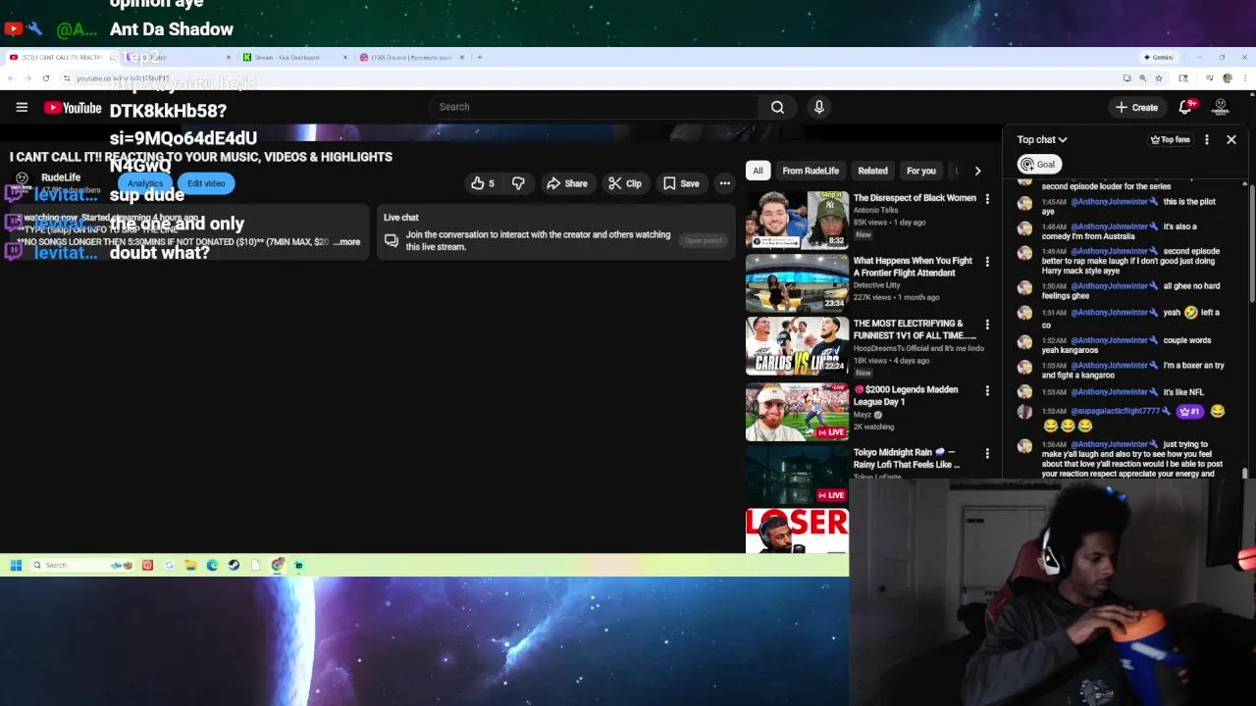Screen dimensions: 1256x706
Task: Open options for Disrespect of Black Women video
Action: pos(987,199)
